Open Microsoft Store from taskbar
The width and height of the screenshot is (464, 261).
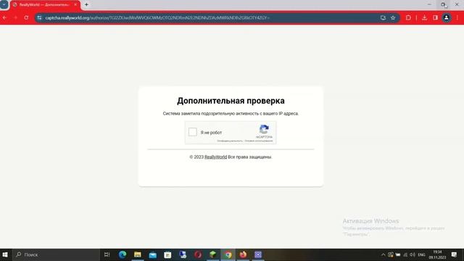167,254
